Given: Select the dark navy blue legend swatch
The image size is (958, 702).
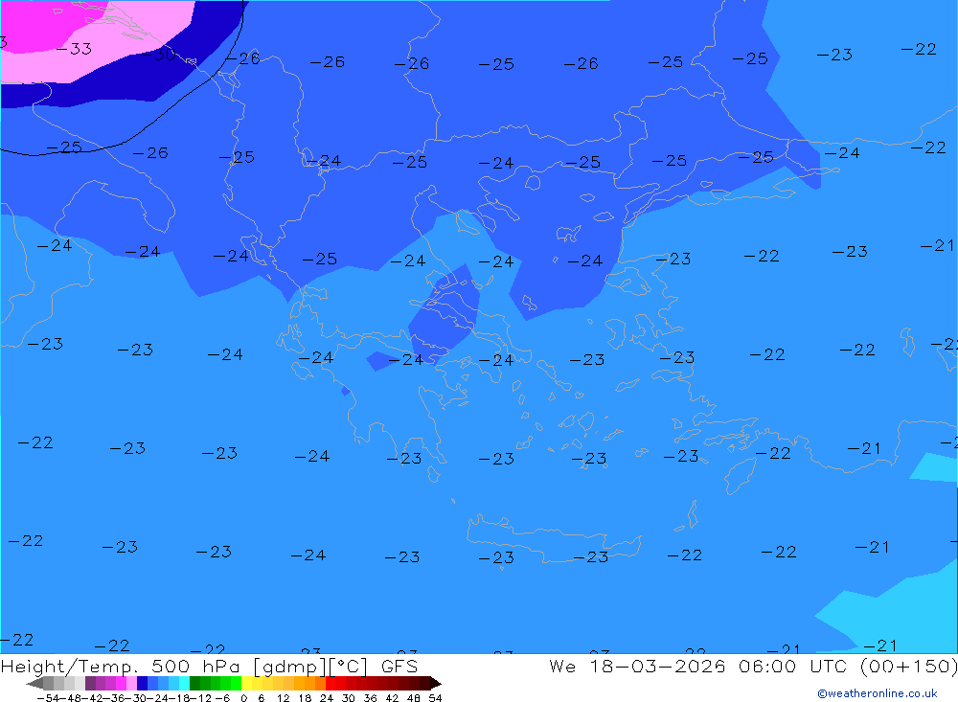Looking at the screenshot, I should pyautogui.click(x=142, y=684).
